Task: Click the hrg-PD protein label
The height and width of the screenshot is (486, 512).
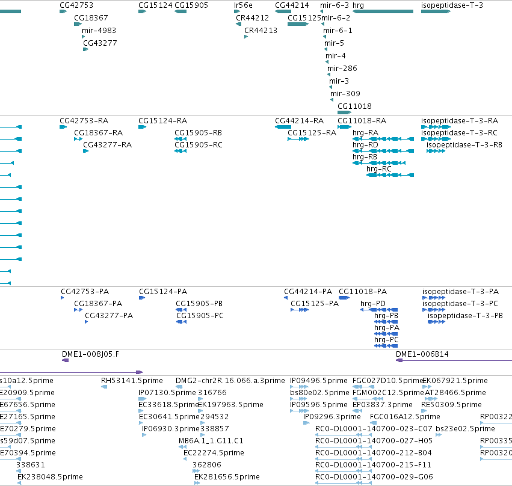Action: [373, 304]
